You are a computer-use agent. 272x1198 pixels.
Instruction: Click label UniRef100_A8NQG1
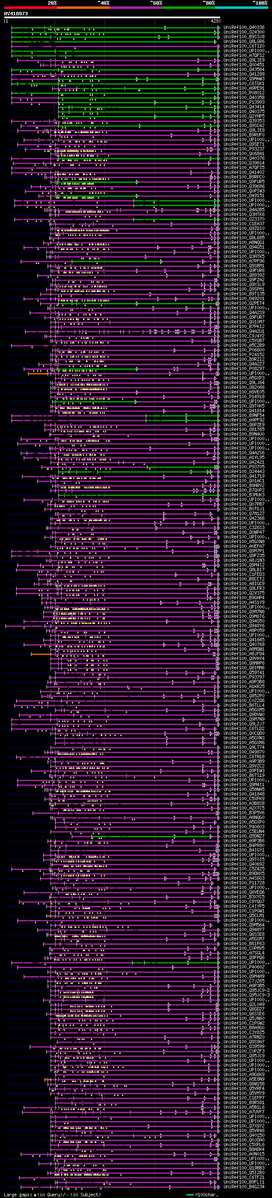tap(244, 242)
